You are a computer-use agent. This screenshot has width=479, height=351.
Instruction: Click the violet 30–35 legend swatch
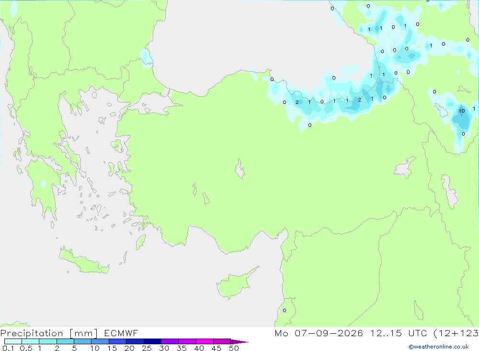tap(170, 341)
